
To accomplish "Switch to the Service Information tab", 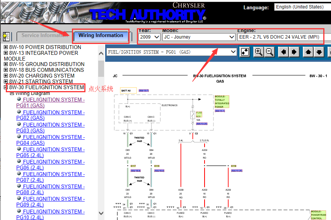I will click(x=44, y=36).
